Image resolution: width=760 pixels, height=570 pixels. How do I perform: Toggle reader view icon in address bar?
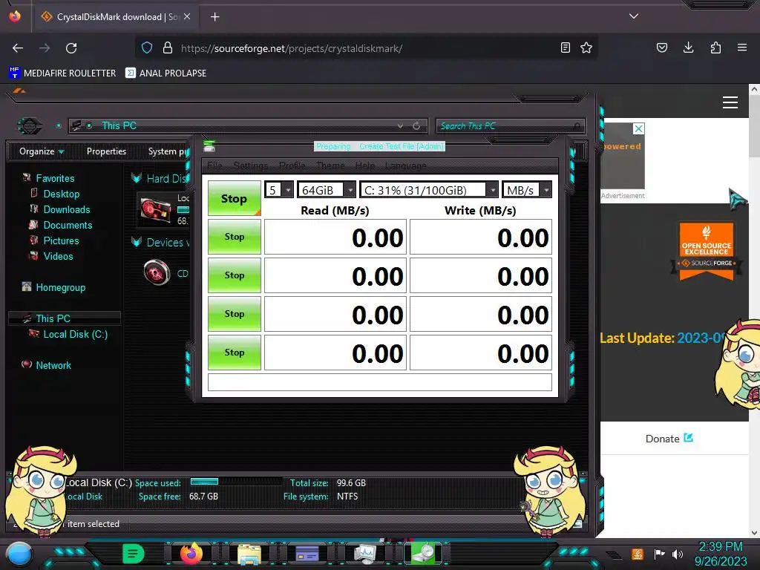pyautogui.click(x=565, y=48)
